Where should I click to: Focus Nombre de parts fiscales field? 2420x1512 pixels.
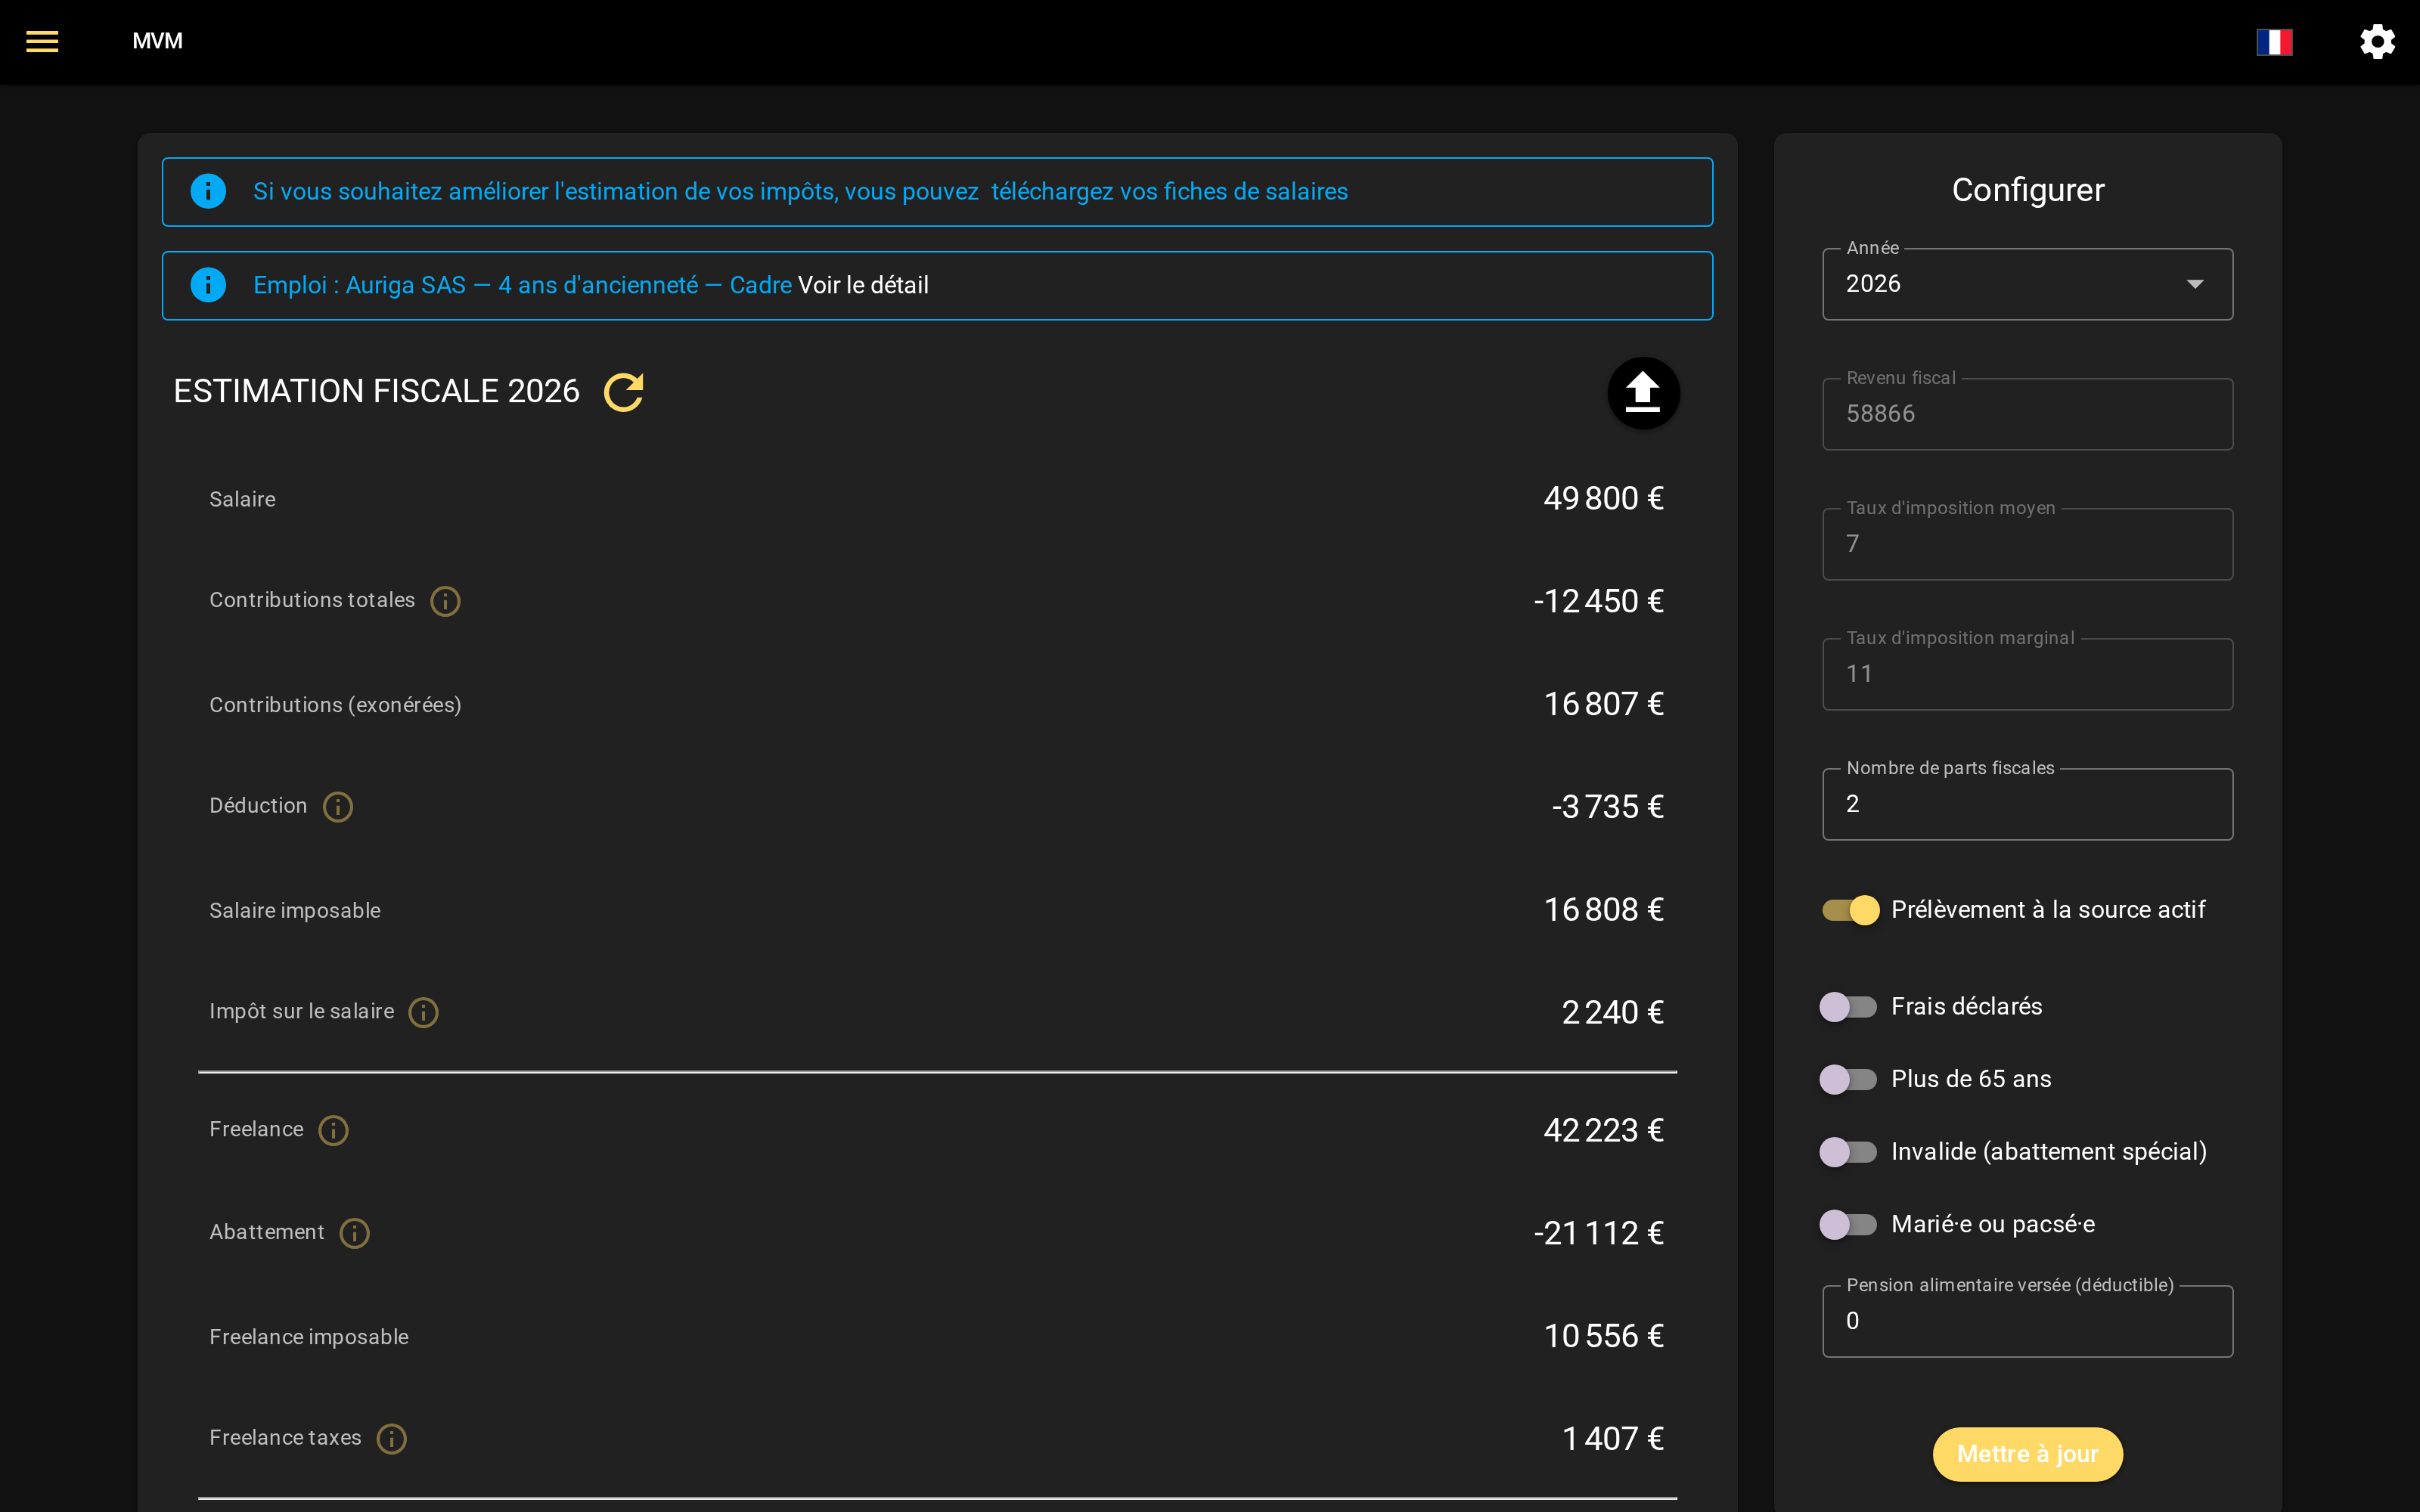2027,805
